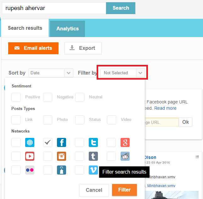This screenshot has width=203, height=199.
Task: Select the checkbox beside the hand-pointer network icon
Action: 48,170
